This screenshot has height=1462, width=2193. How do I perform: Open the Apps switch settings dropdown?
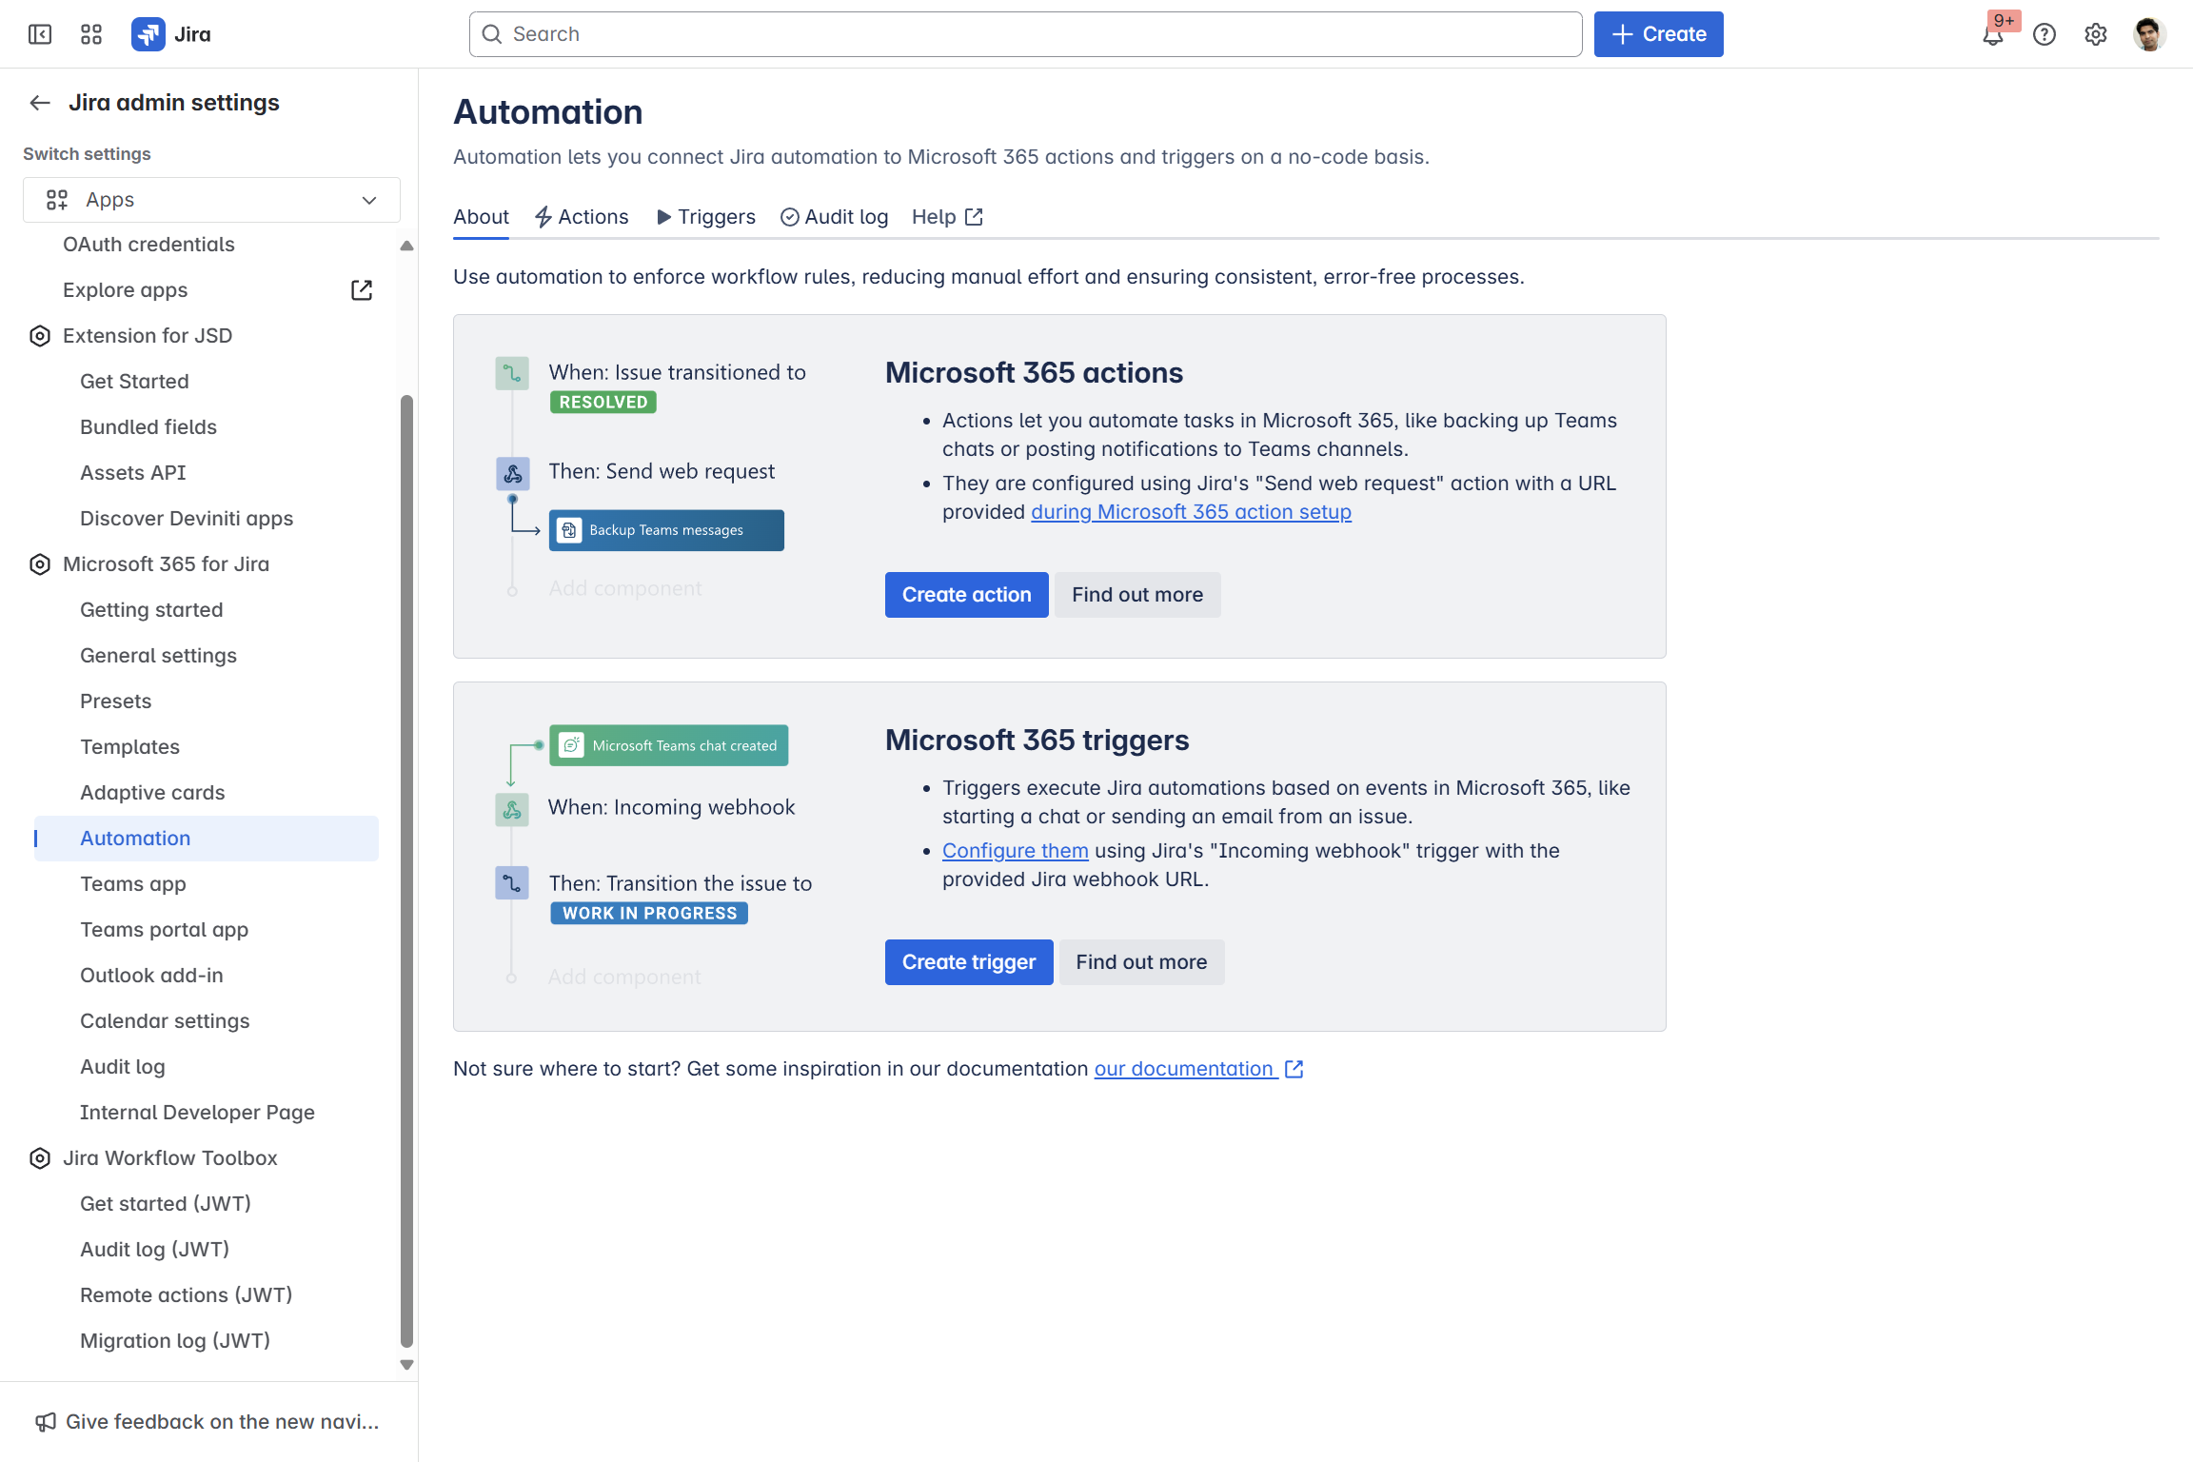[x=211, y=200]
